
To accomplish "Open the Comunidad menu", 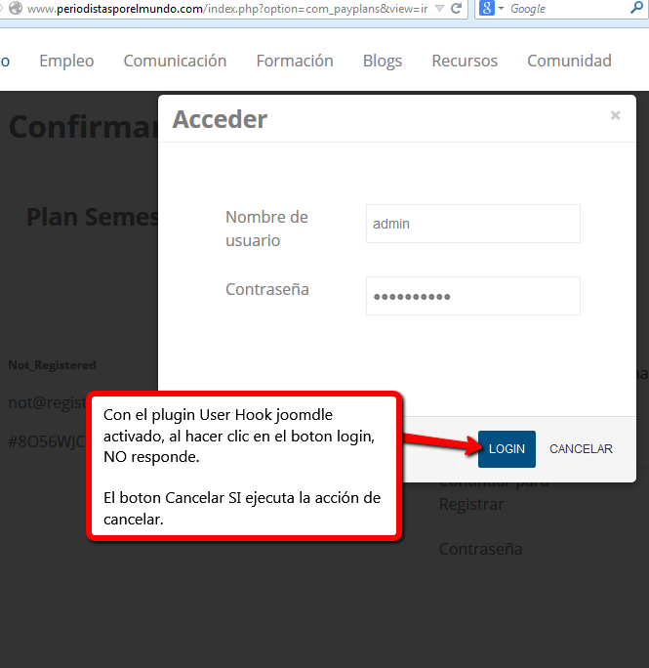I will pos(569,61).
